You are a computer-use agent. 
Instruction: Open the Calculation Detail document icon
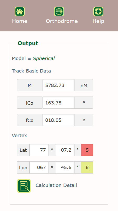coord(24,186)
